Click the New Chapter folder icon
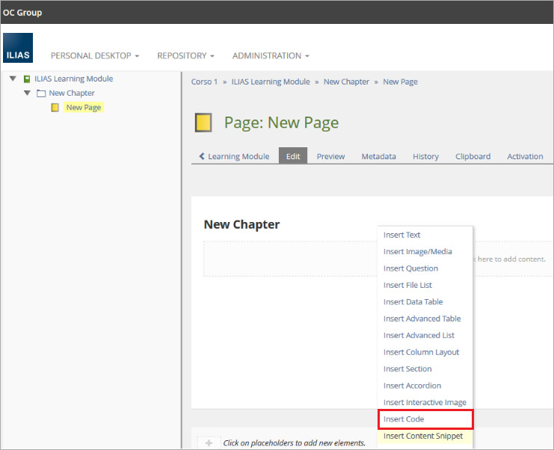 tap(41, 93)
